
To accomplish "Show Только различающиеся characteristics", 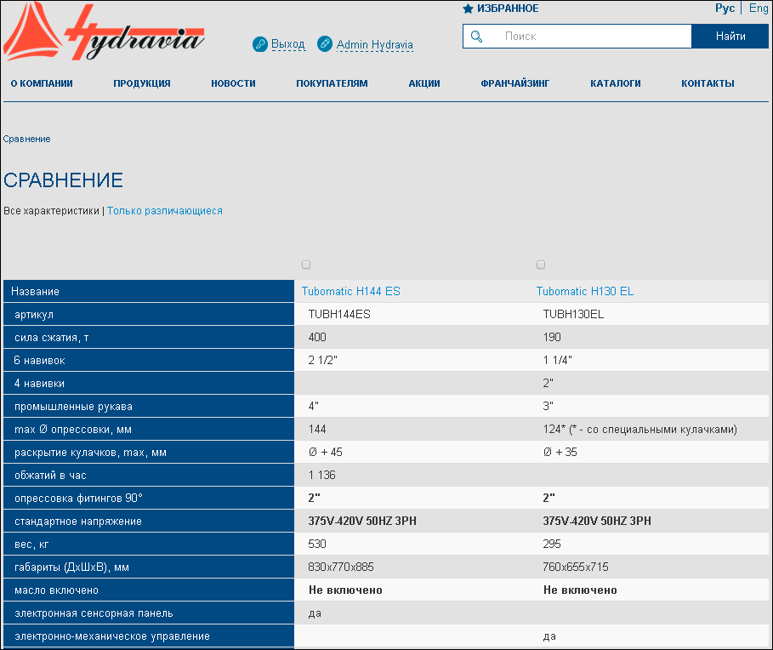I will click(165, 211).
